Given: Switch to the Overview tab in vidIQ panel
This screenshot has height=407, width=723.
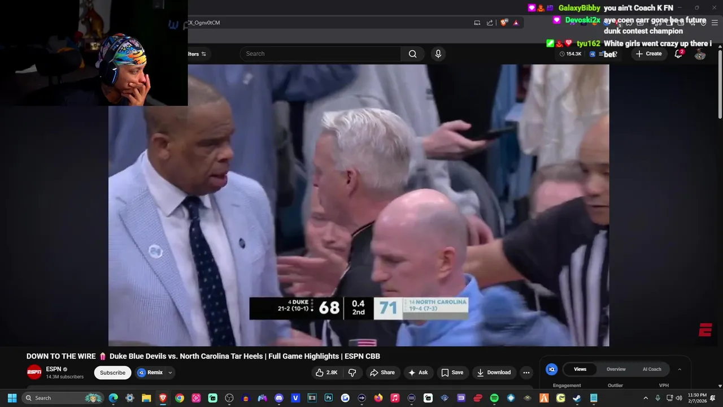Looking at the screenshot, I should (x=616, y=369).
